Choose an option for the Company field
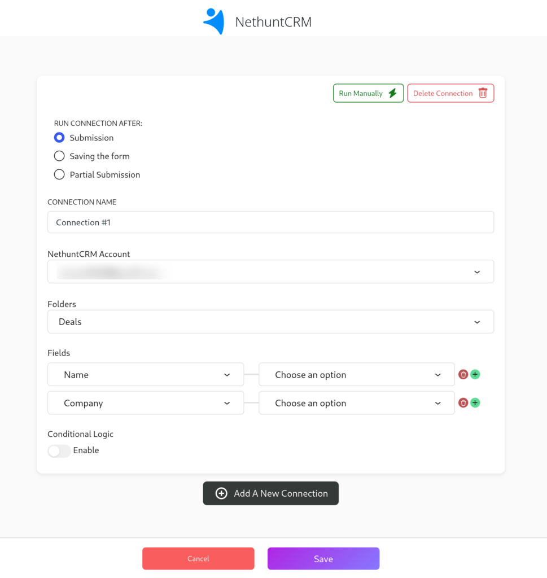This screenshot has height=578, width=547. pyautogui.click(x=356, y=403)
